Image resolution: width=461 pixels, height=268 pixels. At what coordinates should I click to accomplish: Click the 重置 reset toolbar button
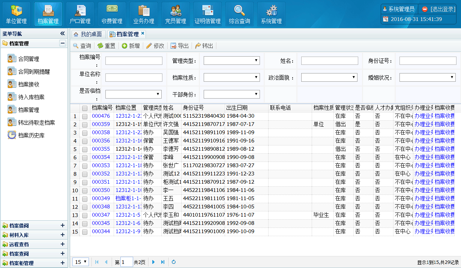coord(106,46)
